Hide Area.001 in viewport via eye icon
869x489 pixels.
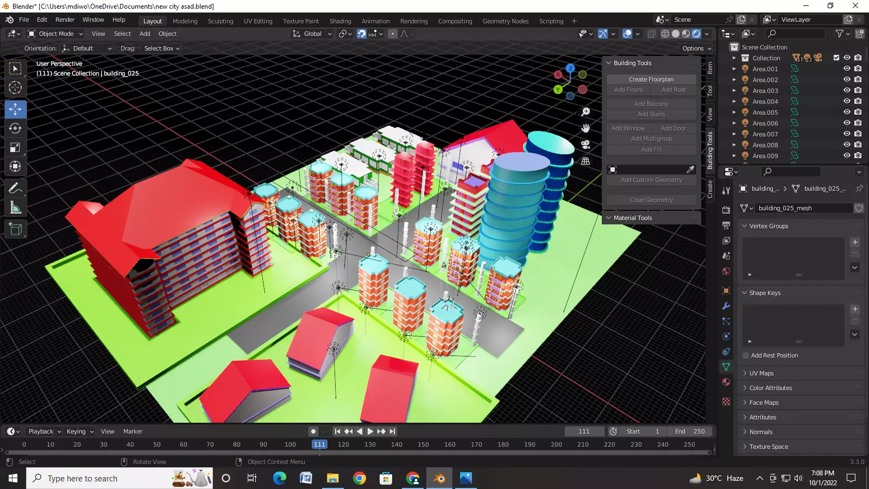tap(847, 69)
